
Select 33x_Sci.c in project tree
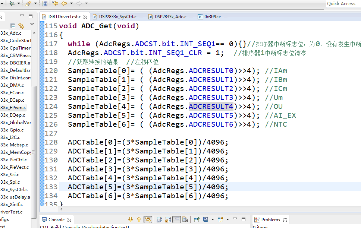(x=10, y=174)
